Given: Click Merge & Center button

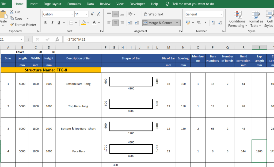Looking at the screenshot, I should [158, 23].
